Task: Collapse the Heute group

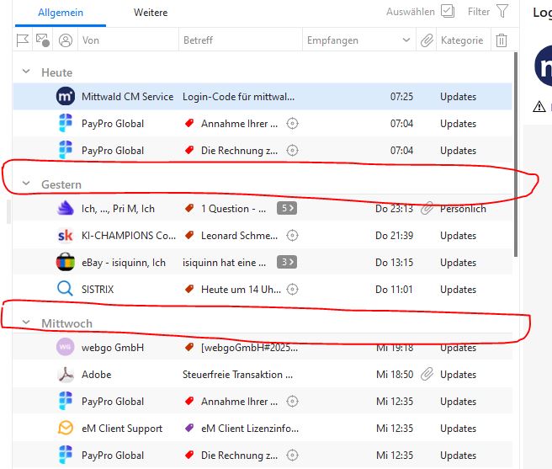Action: point(26,72)
